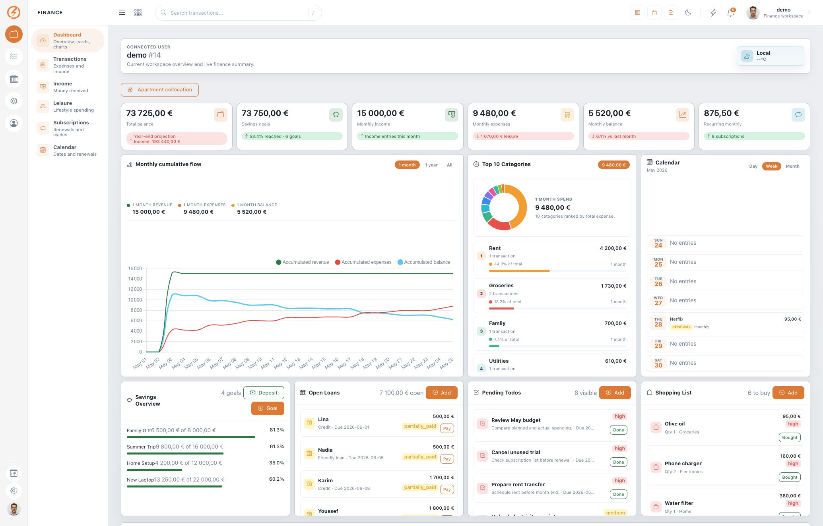Image resolution: width=823 pixels, height=526 pixels.
Task: Open notifications bell with the 5 badge
Action: point(731,13)
